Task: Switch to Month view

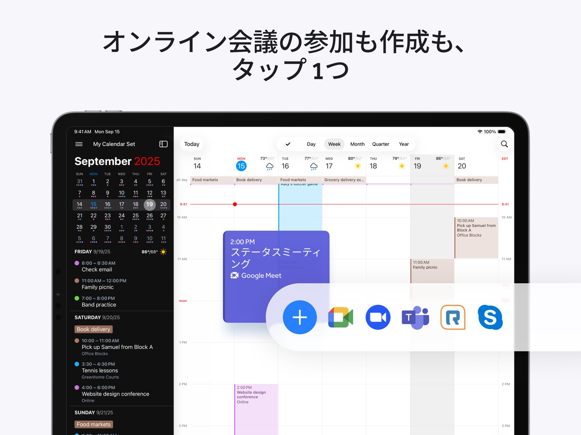Action: coord(357,144)
